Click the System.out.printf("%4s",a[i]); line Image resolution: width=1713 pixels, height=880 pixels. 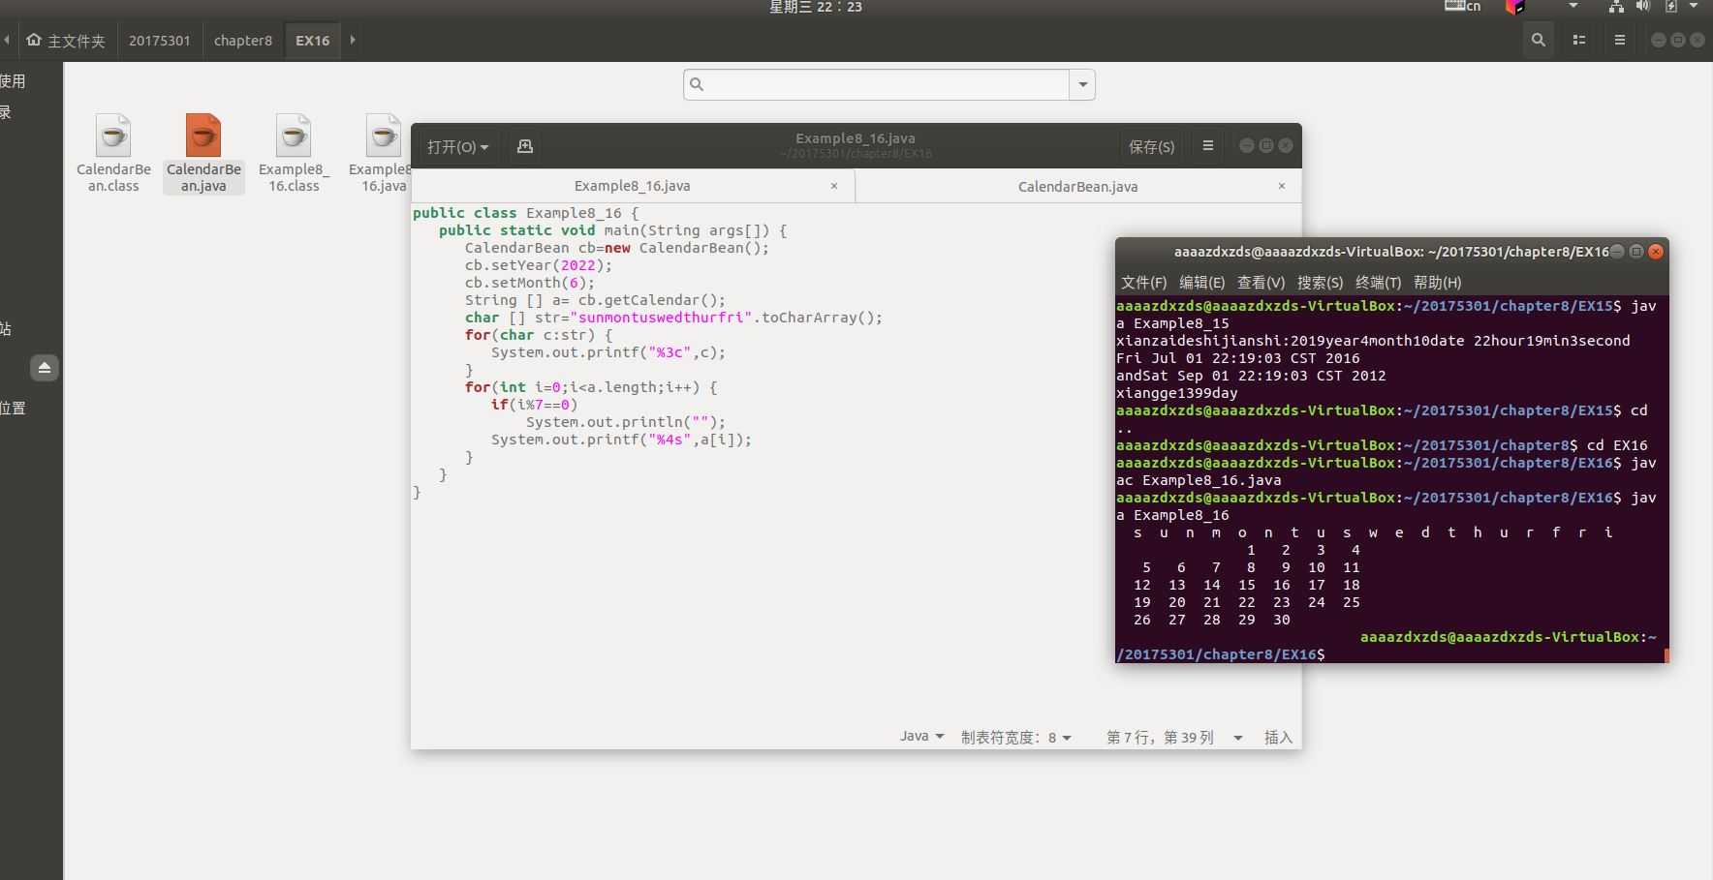pos(621,440)
